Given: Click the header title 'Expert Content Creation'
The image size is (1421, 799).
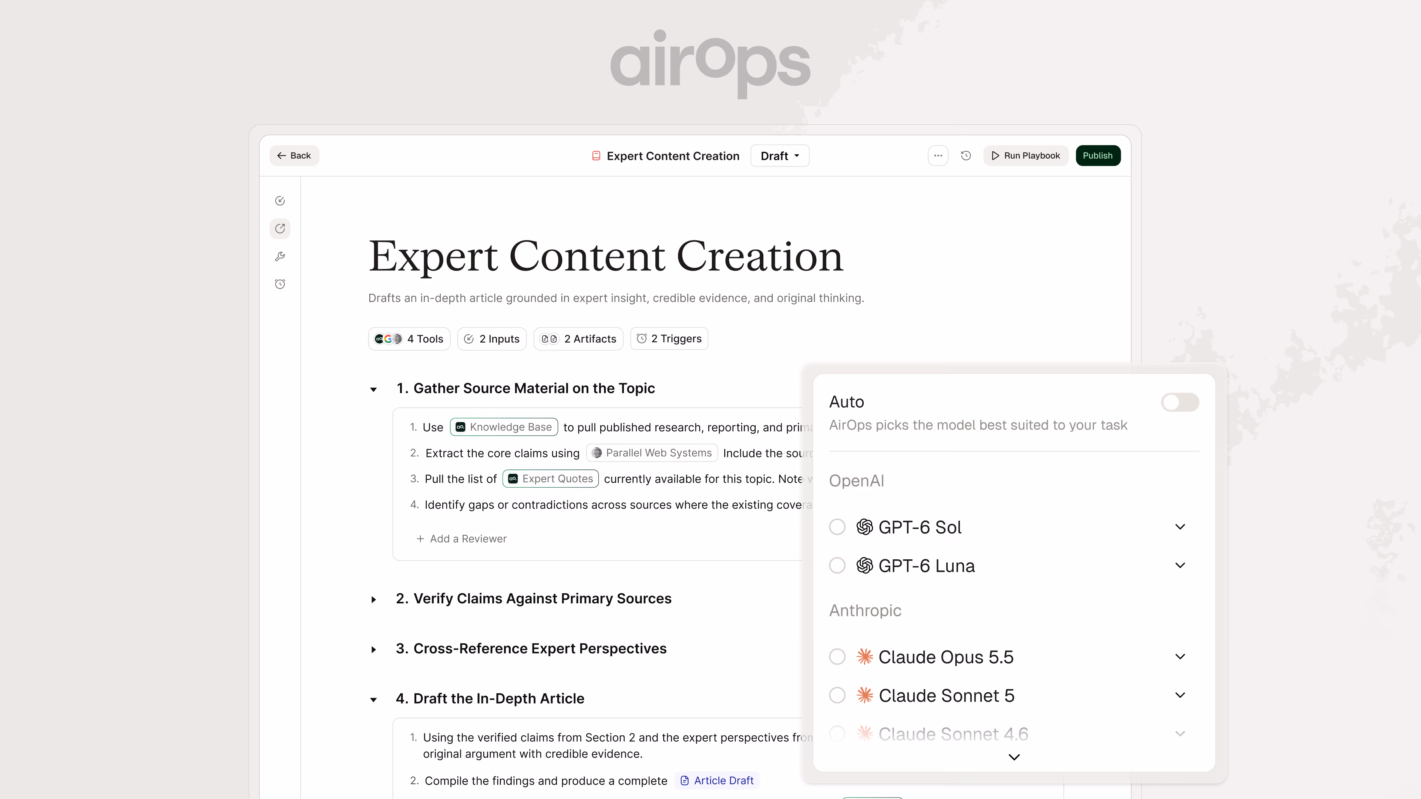Looking at the screenshot, I should tap(673, 156).
